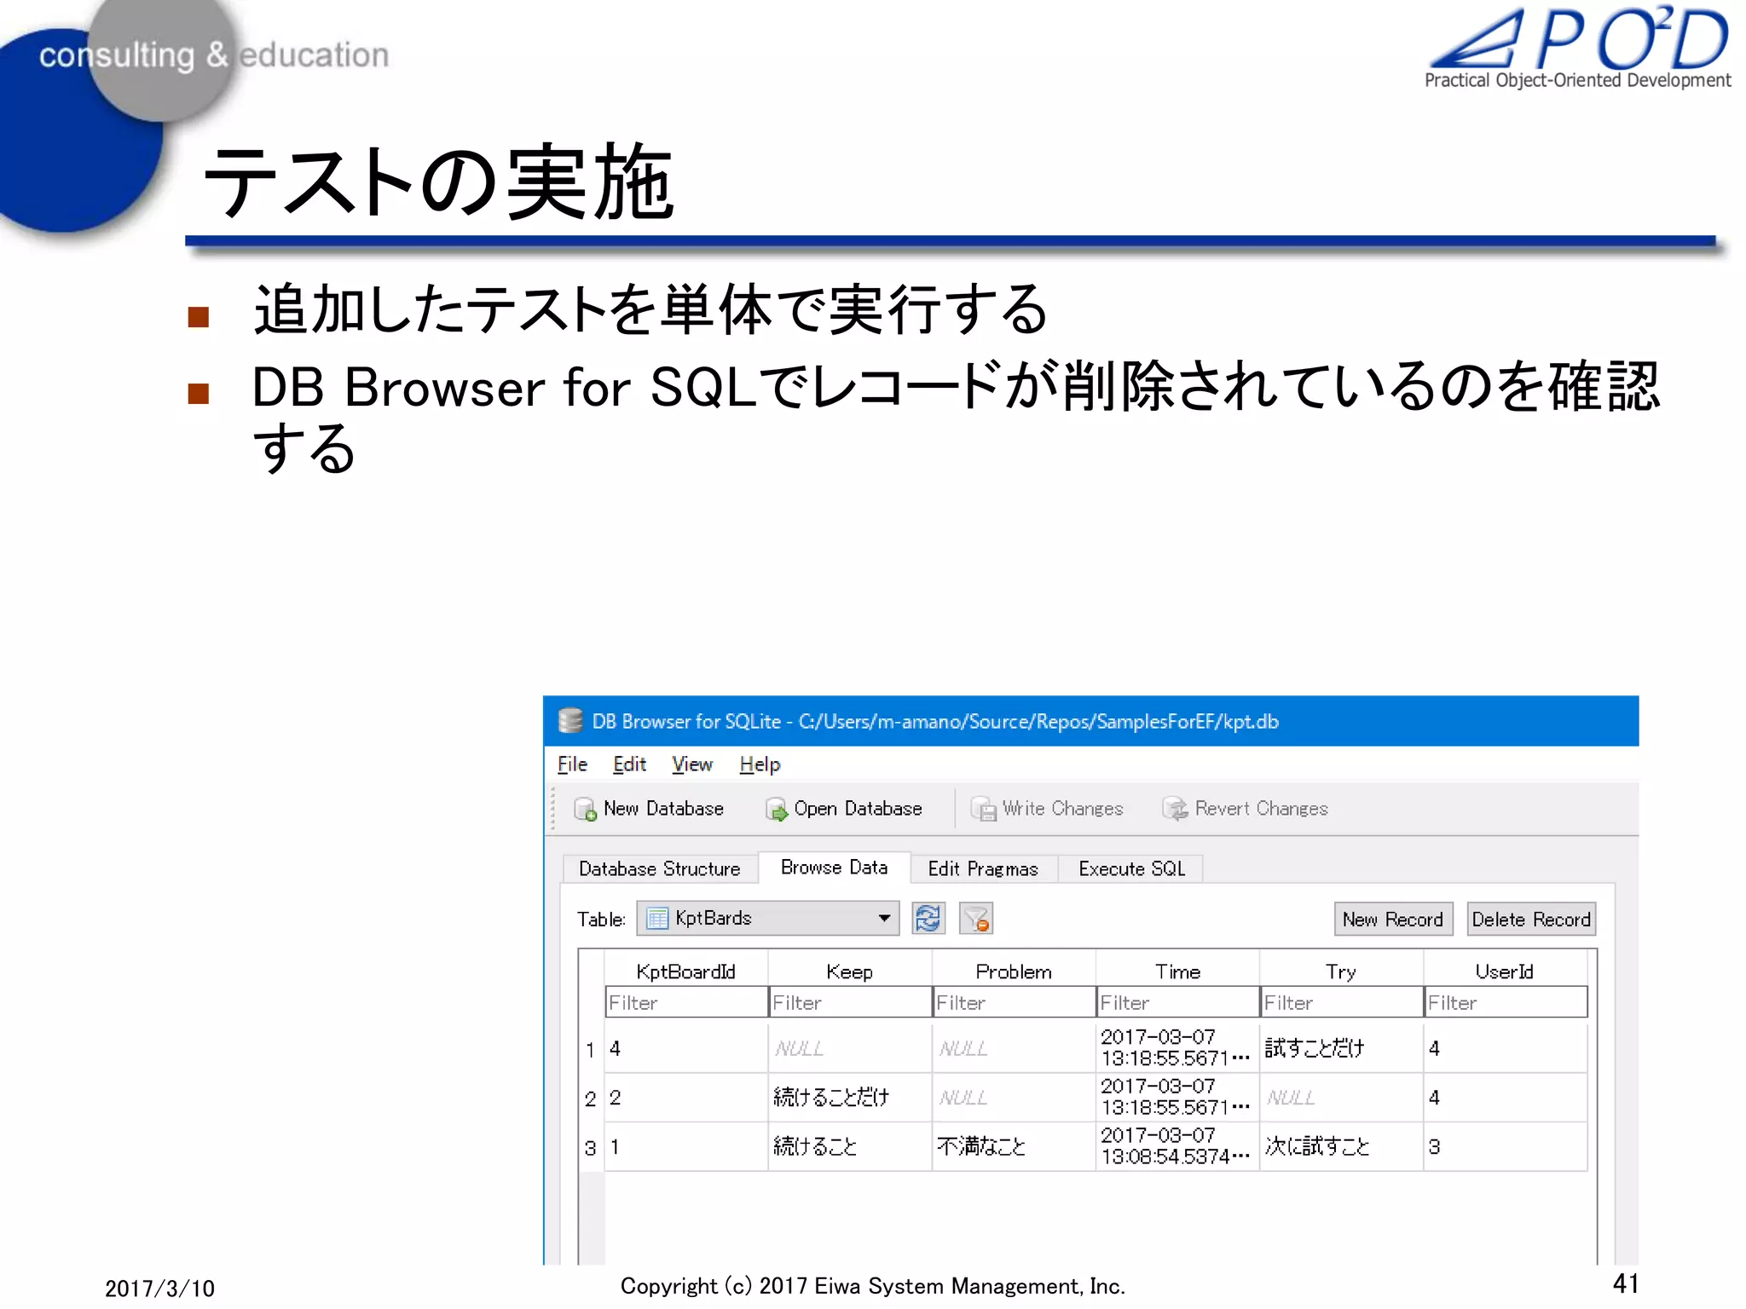The width and height of the screenshot is (1746, 1309).
Task: Click the Time column filter field
Action: coord(1177,1002)
